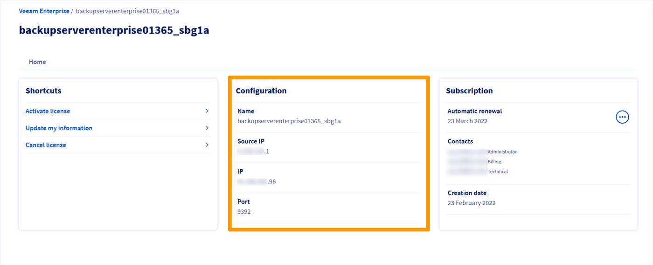653x265 pixels.
Task: Select the Name value in Configuration
Action: pos(289,121)
